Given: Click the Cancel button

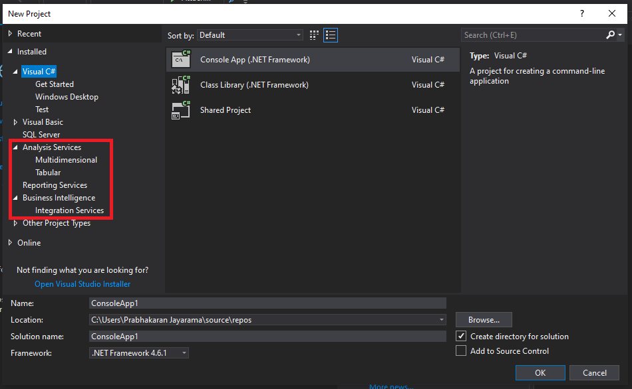Looking at the screenshot, I should pyautogui.click(x=595, y=372).
